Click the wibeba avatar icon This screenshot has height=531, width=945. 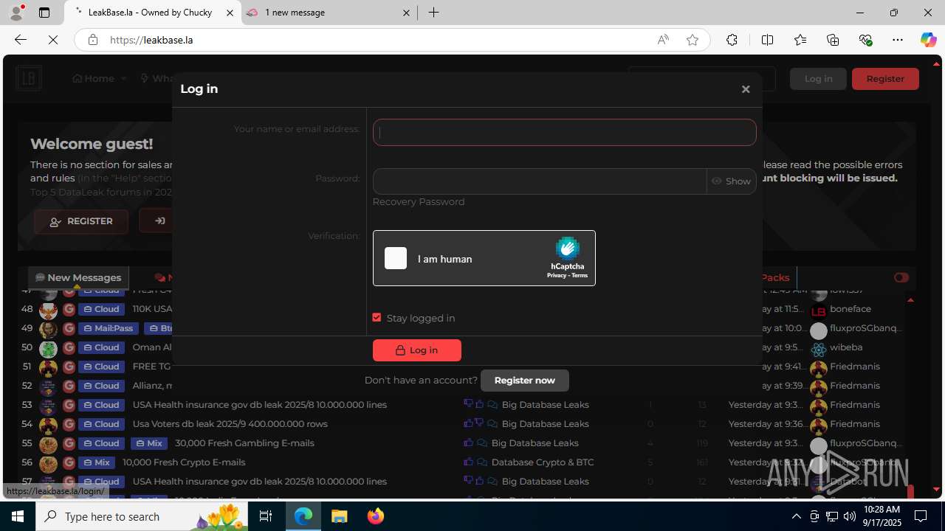818,350
